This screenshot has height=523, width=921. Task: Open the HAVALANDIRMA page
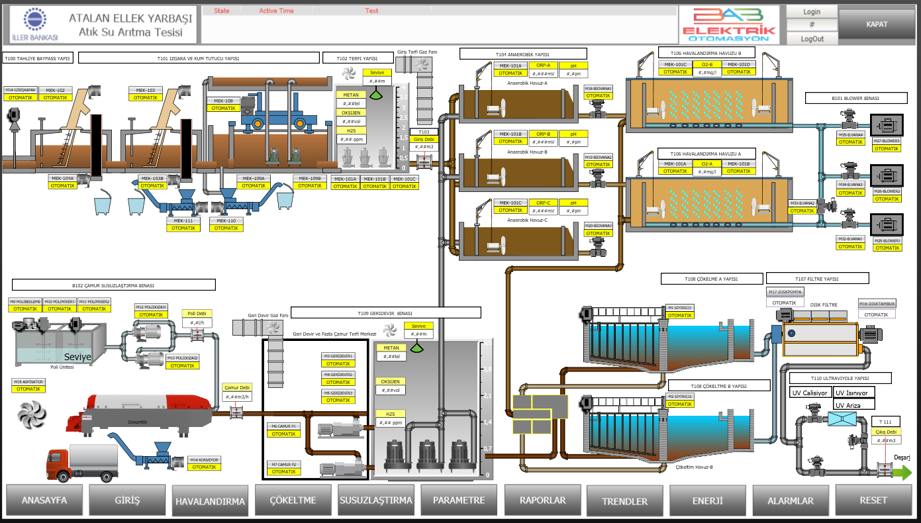[x=210, y=500]
